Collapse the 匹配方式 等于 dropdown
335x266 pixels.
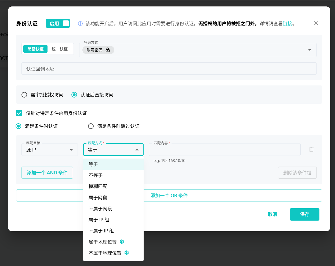point(113,150)
